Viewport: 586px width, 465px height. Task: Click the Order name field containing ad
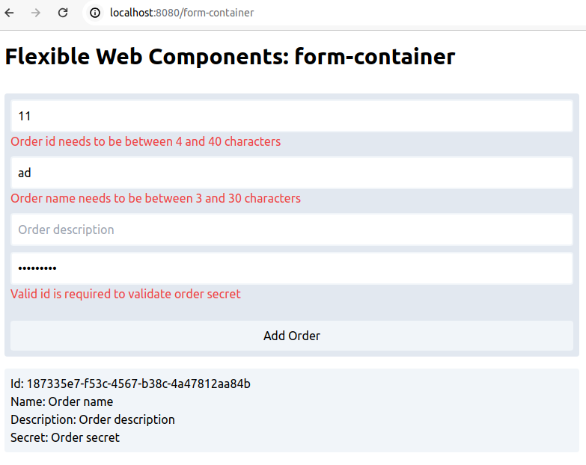tap(292, 173)
